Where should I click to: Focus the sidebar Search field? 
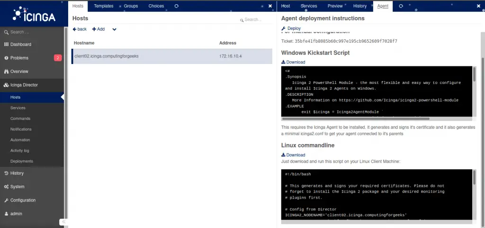coord(32,32)
